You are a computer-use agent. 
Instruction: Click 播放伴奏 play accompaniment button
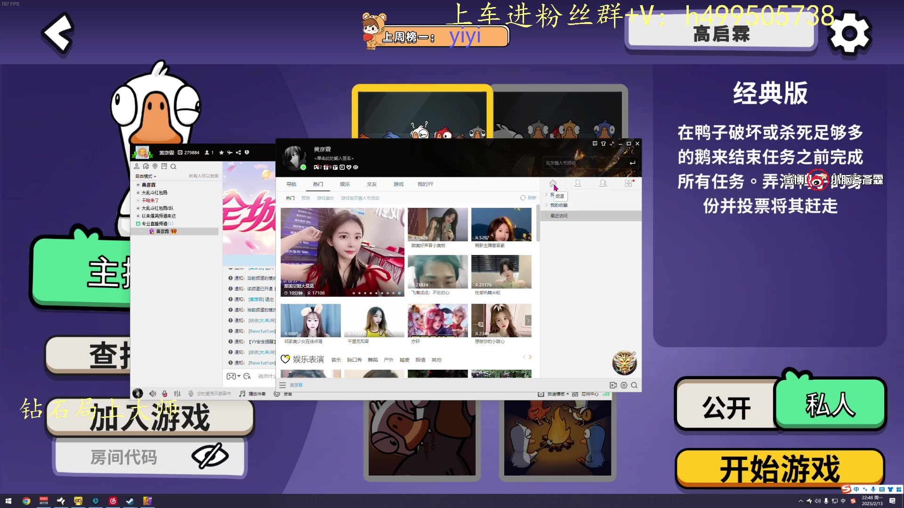point(253,394)
